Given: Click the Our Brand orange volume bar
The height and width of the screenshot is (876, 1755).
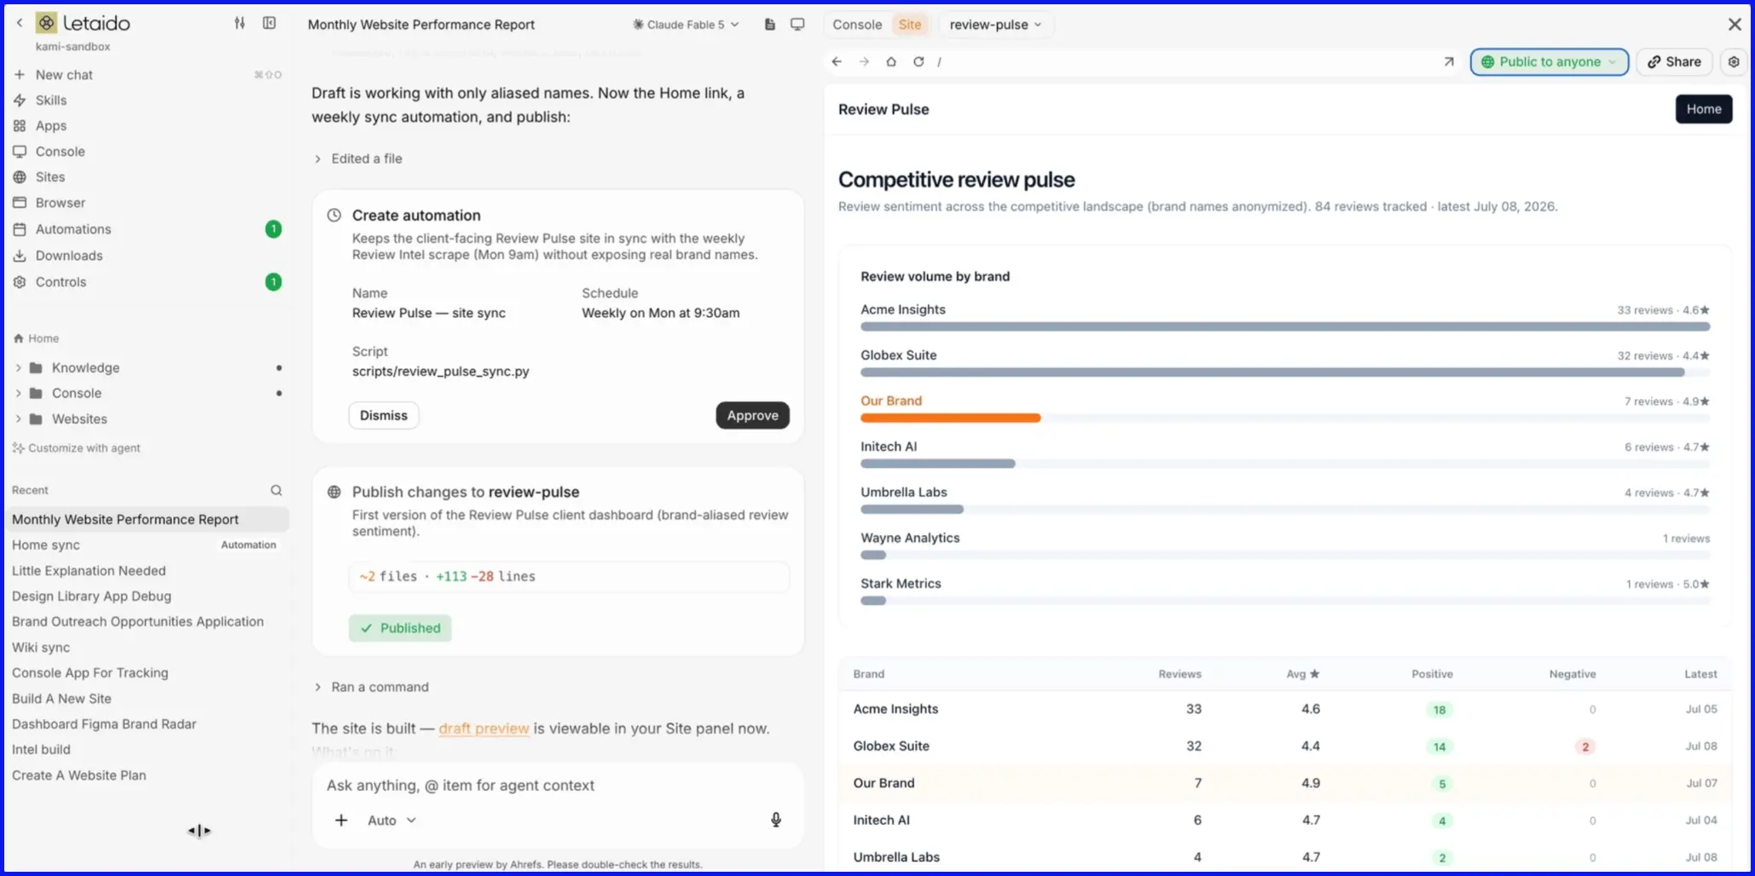Looking at the screenshot, I should click(x=950, y=418).
